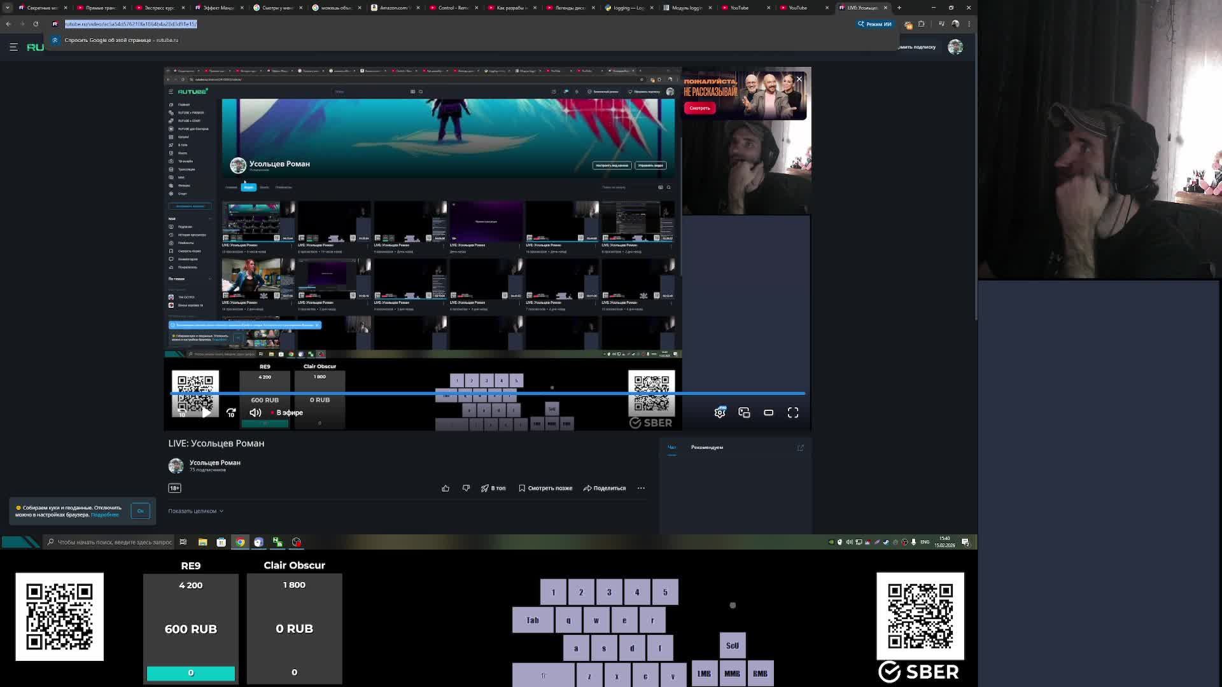Open the three-dots more options menu

click(641, 488)
